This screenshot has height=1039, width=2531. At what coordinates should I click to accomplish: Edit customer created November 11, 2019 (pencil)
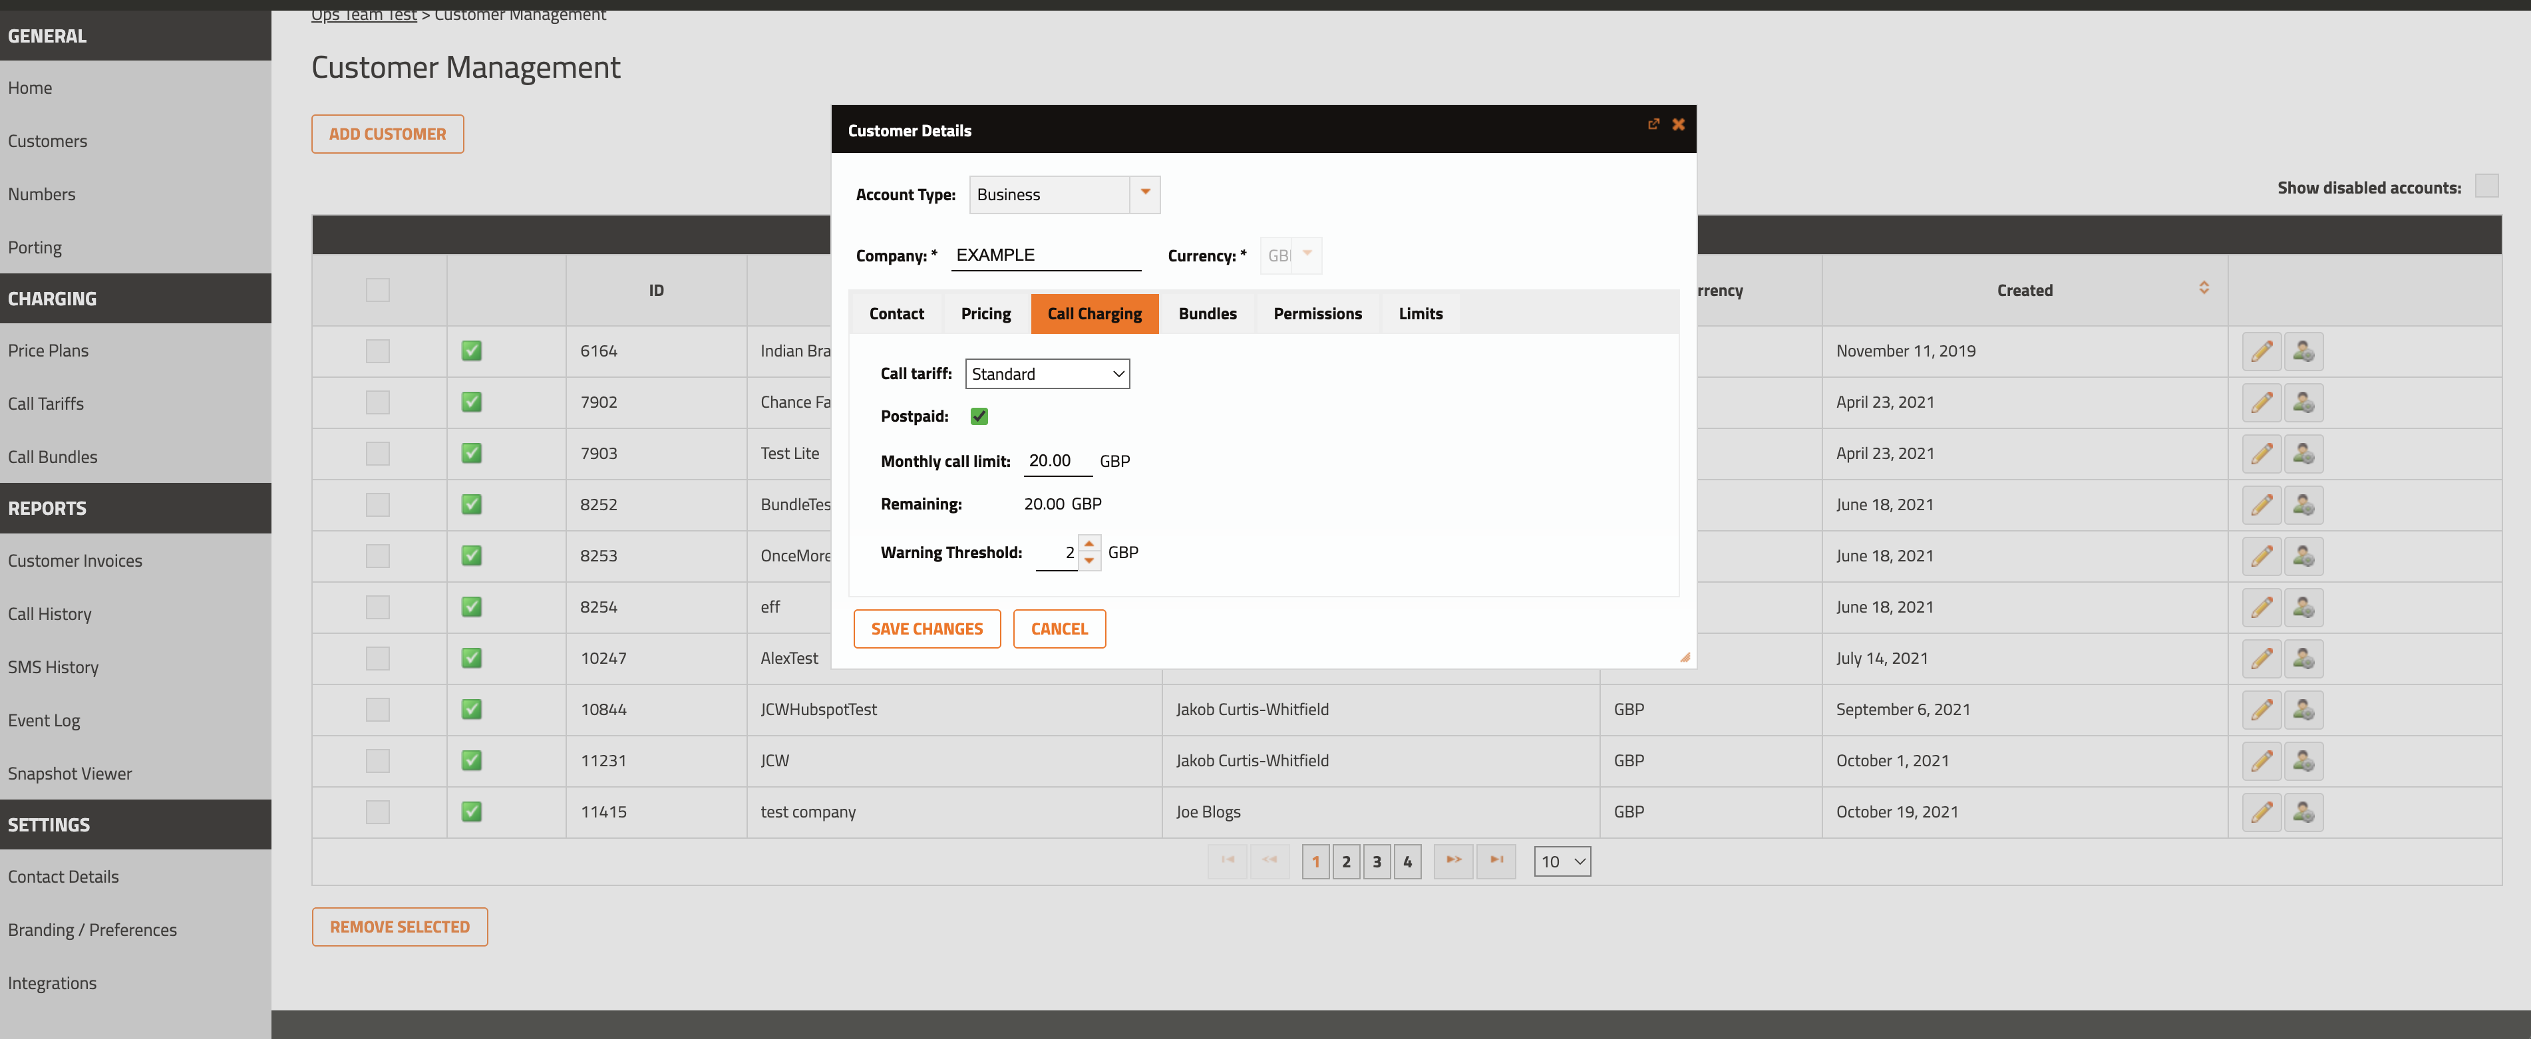pos(2262,352)
